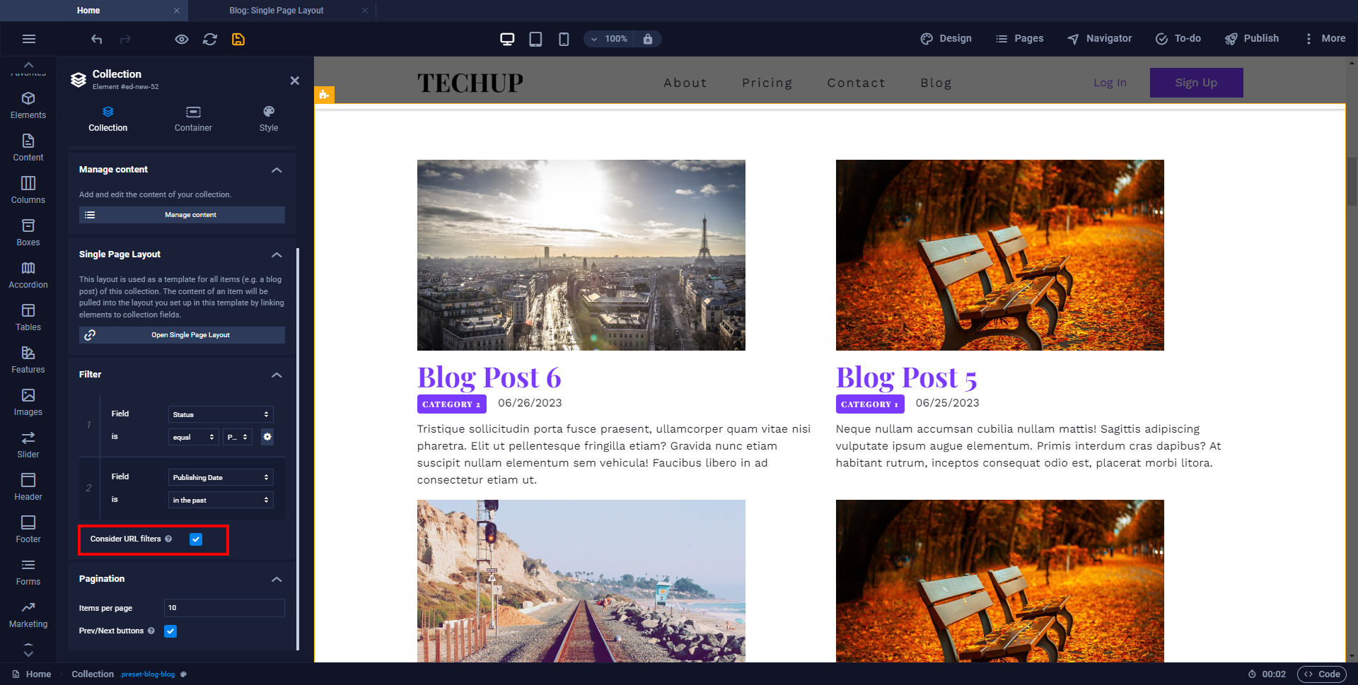The image size is (1358, 685).
Task: Open the in the past dropdown
Action: click(221, 500)
